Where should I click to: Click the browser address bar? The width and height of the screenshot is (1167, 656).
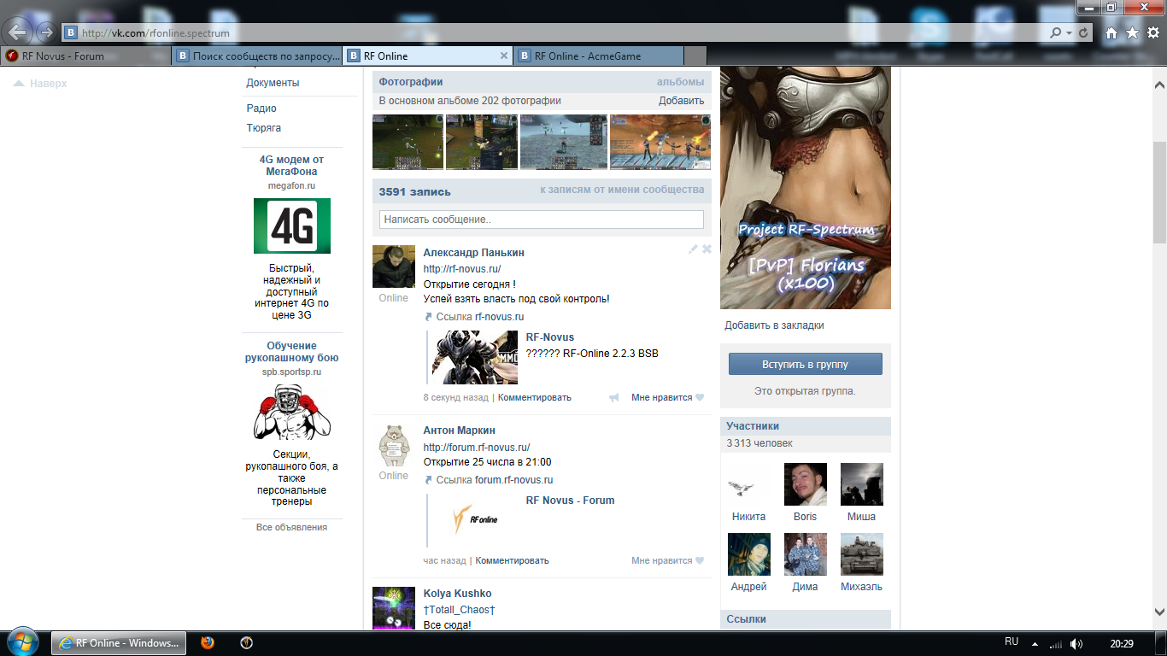click(555, 32)
